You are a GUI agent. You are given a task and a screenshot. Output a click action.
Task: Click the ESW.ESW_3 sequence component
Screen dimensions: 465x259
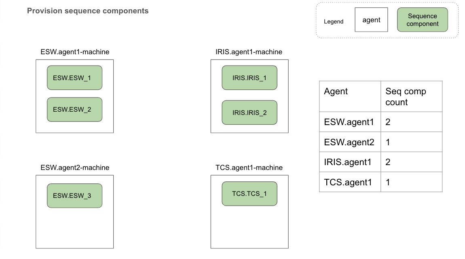coord(74,196)
